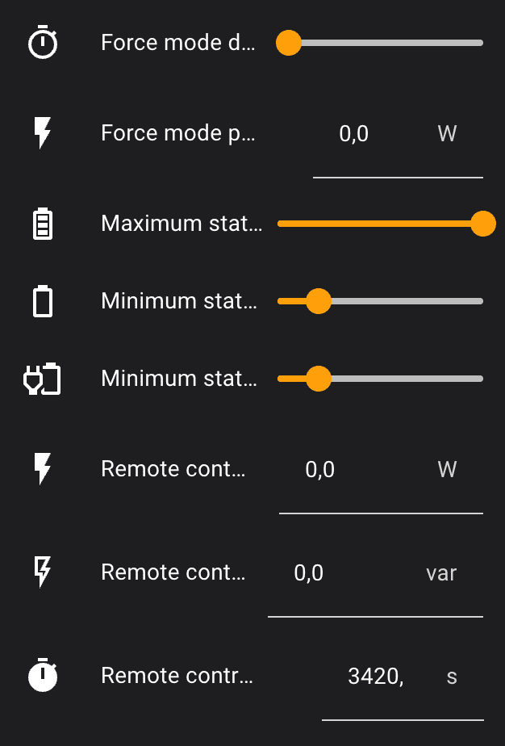This screenshot has width=505, height=746.
Task: Open the "Force mode p…" entity label
Action: [177, 133]
